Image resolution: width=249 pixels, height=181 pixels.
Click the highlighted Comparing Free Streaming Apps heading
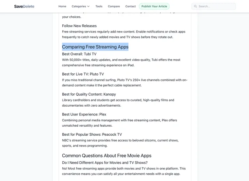pos(95,47)
